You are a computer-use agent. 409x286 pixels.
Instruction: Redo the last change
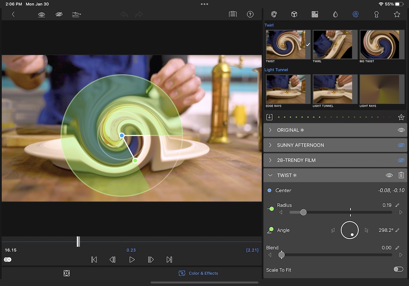click(139, 14)
